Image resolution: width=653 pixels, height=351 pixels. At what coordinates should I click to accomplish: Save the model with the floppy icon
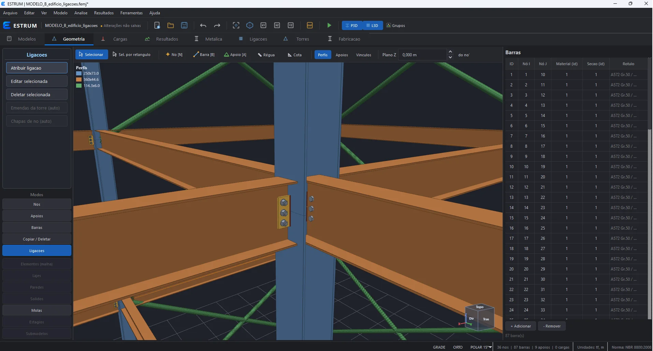pyautogui.click(x=184, y=26)
